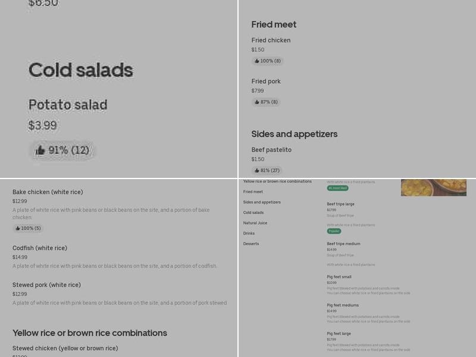Select Pig feet mediums dish
This screenshot has height=357, width=476.
click(x=343, y=305)
